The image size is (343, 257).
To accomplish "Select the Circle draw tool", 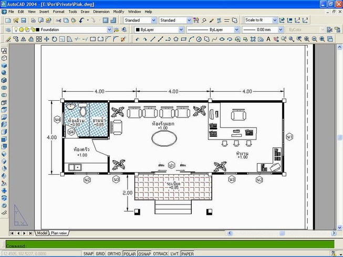I will pyautogui.click(x=199, y=39).
